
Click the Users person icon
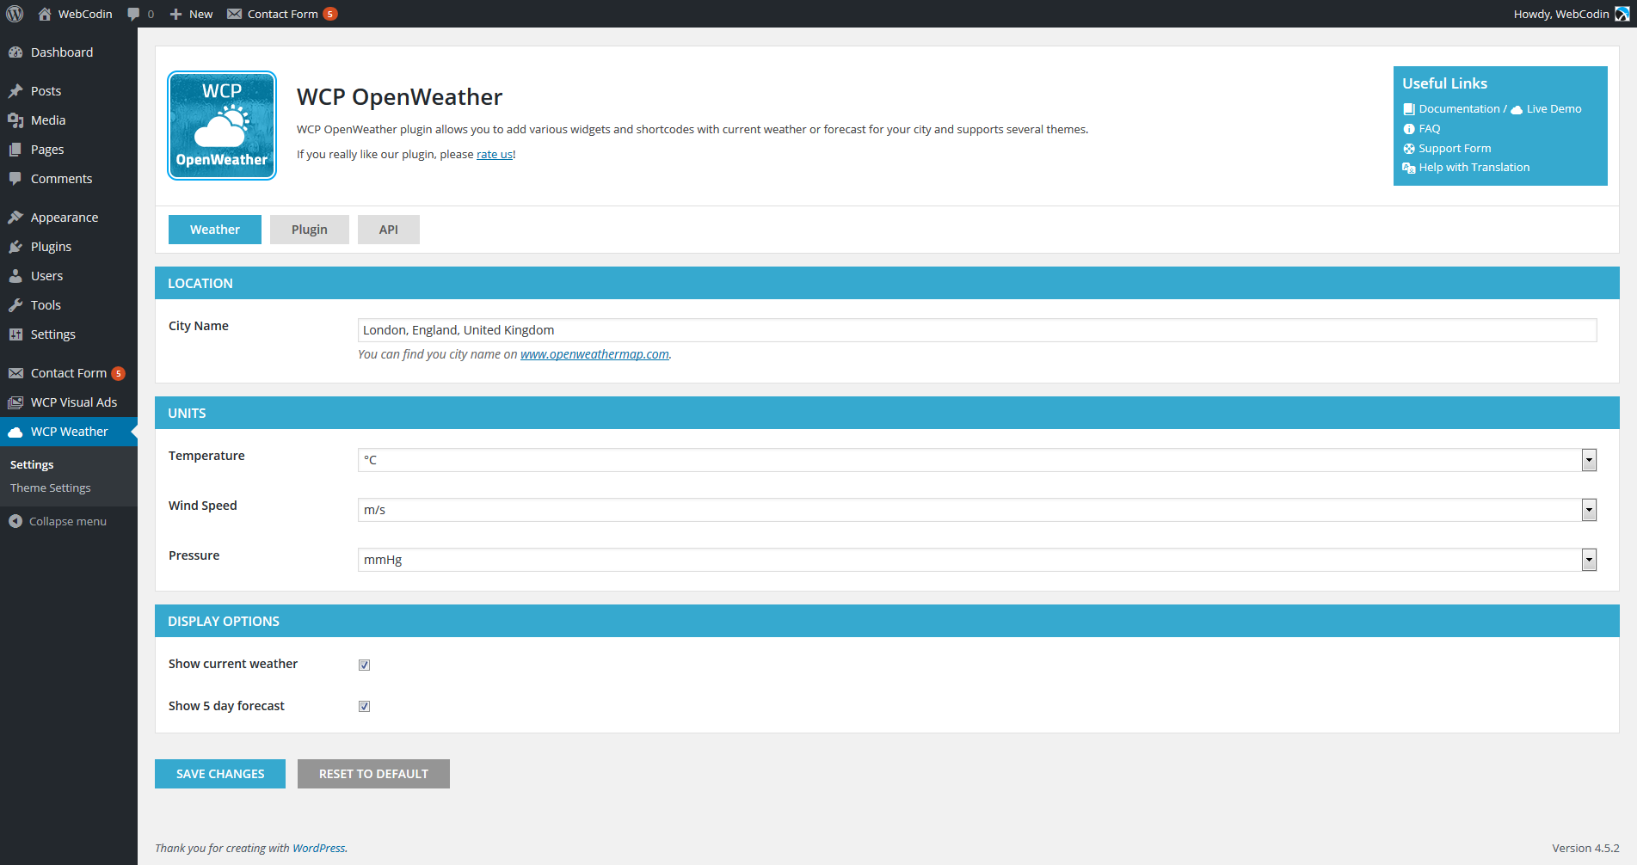coord(15,276)
